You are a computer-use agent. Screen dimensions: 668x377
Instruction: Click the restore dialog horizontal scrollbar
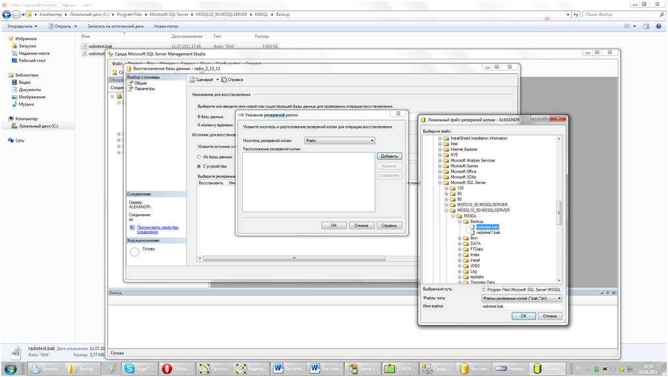294,258
